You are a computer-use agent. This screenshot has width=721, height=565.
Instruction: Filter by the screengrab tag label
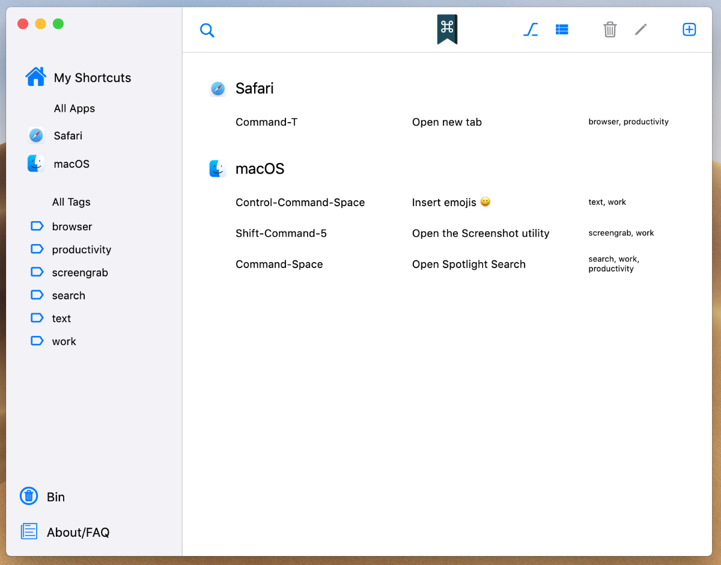tap(80, 273)
